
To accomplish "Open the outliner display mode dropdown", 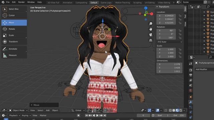I will coord(193,7).
